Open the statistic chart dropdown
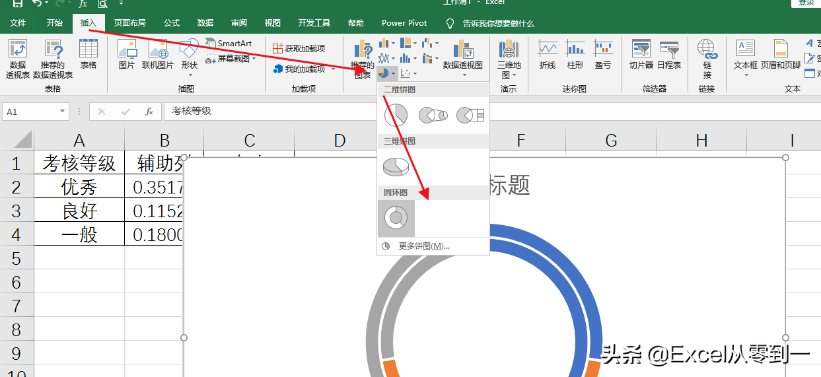The height and width of the screenshot is (377, 821). coord(409,58)
